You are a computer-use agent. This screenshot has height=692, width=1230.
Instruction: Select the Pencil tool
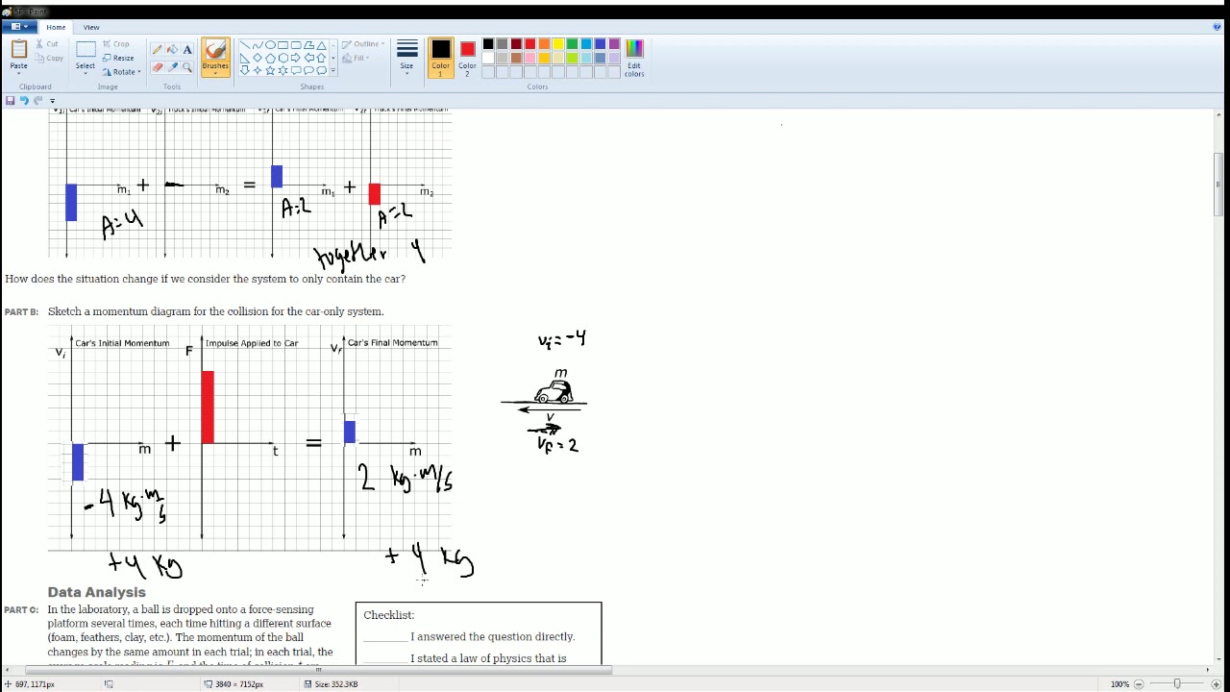(x=157, y=49)
